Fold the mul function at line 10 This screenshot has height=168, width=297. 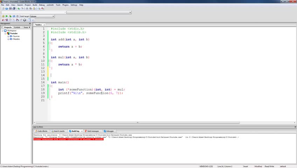coord(49,61)
